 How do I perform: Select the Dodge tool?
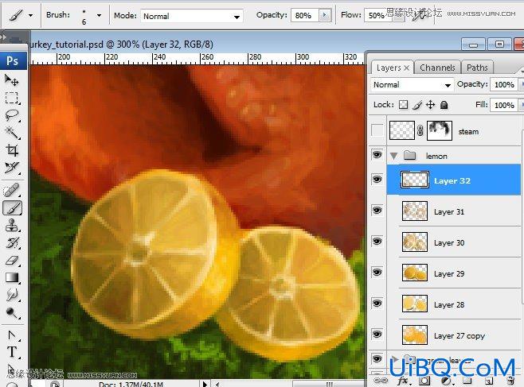click(12, 312)
